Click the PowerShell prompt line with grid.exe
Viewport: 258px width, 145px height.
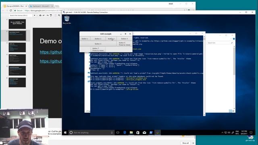pyautogui.click(x=114, y=89)
